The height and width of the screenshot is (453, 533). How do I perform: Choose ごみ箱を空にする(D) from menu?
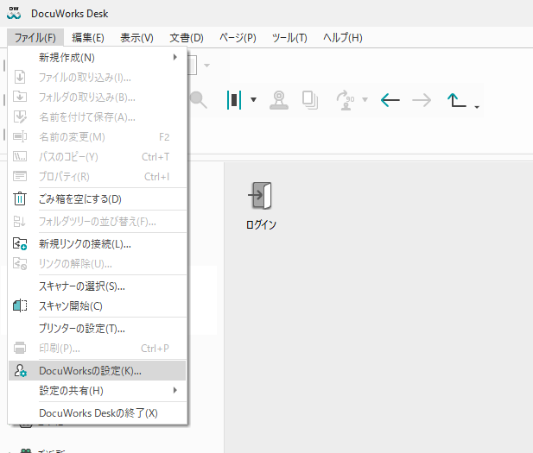pos(98,199)
